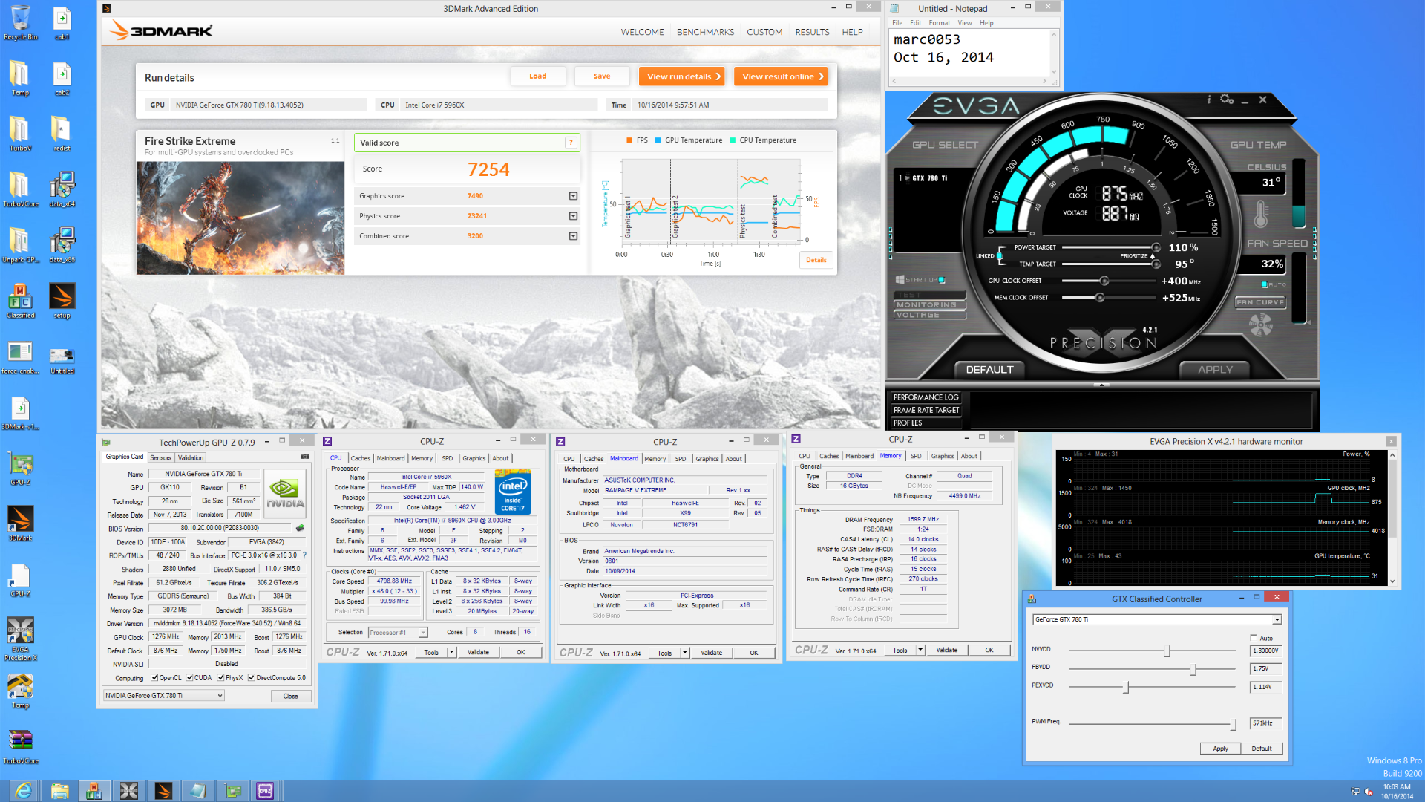Open EVGA Precision info icon
Viewport: 1425px width, 802px height.
tap(1209, 99)
